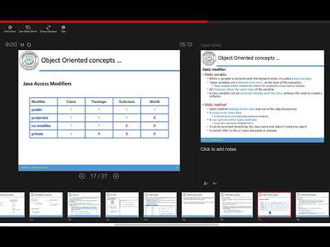Click red X in private row Package column
The image size is (330, 247).
click(x=99, y=134)
